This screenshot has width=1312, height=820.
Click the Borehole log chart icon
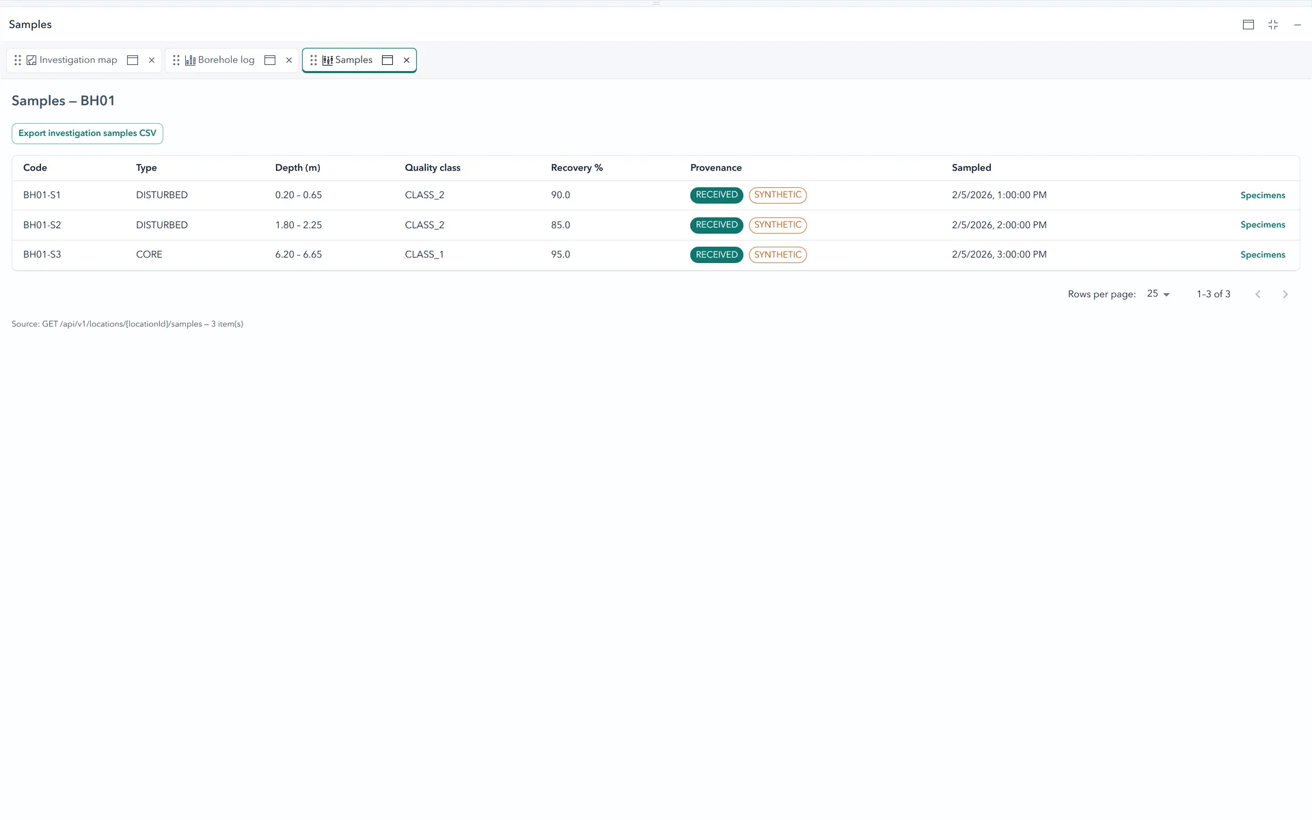190,60
